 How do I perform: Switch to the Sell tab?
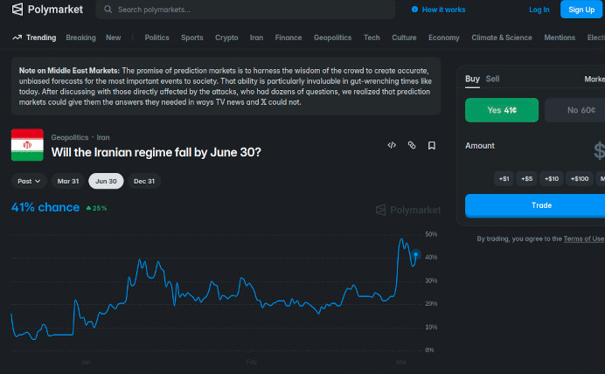[493, 79]
